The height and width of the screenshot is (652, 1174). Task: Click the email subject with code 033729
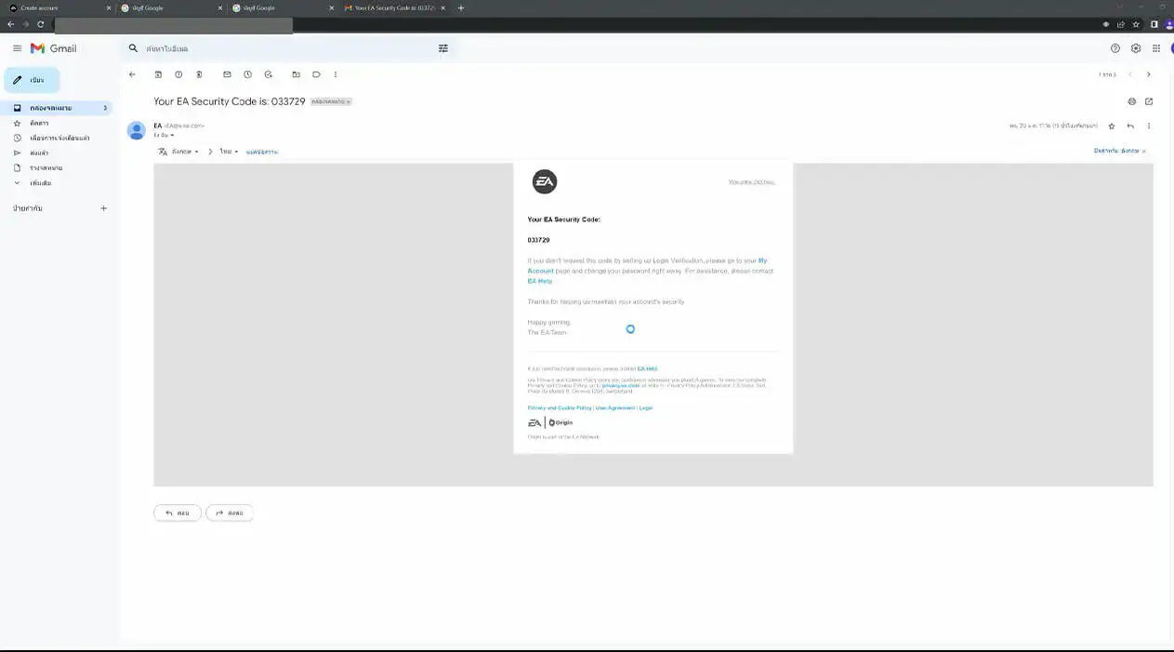point(230,101)
